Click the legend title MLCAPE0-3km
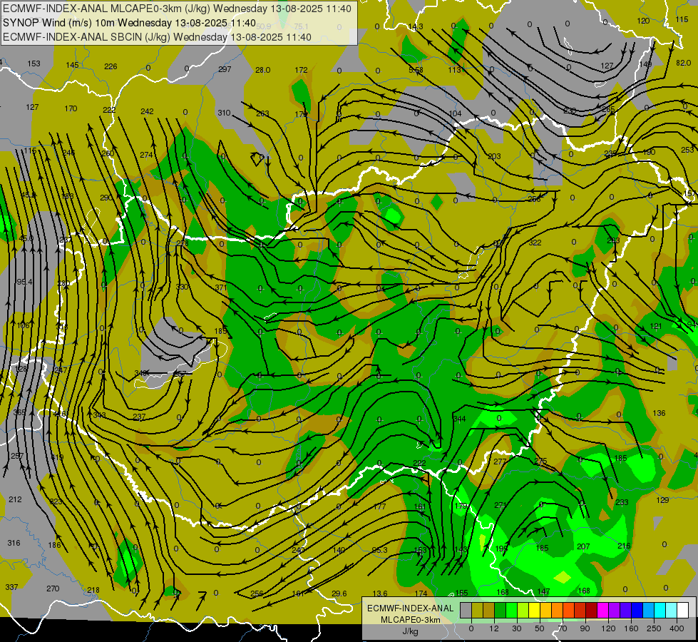 pos(410,620)
